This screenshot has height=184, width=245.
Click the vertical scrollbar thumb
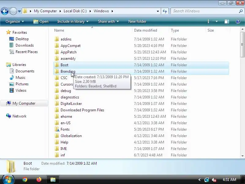click(x=242, y=44)
